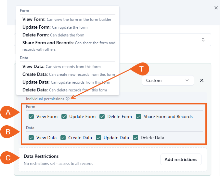Remove the permission entry using the X icon
This screenshot has width=220, height=176.
(201, 80)
